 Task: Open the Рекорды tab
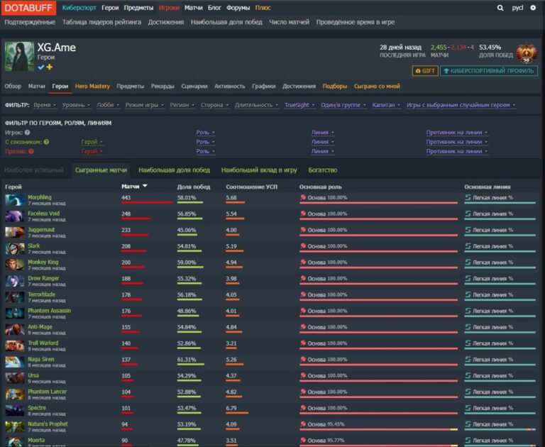163,86
